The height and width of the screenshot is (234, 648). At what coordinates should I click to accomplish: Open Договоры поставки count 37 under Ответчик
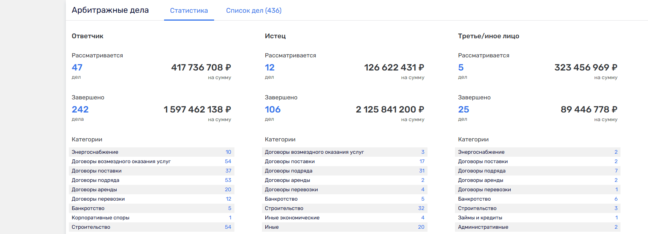coord(228,171)
